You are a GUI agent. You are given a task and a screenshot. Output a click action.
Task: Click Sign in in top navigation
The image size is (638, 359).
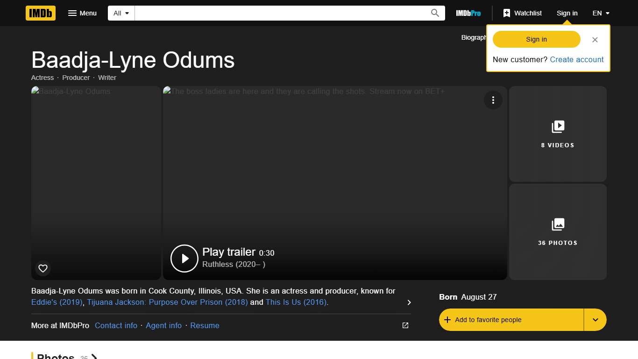pyautogui.click(x=567, y=13)
